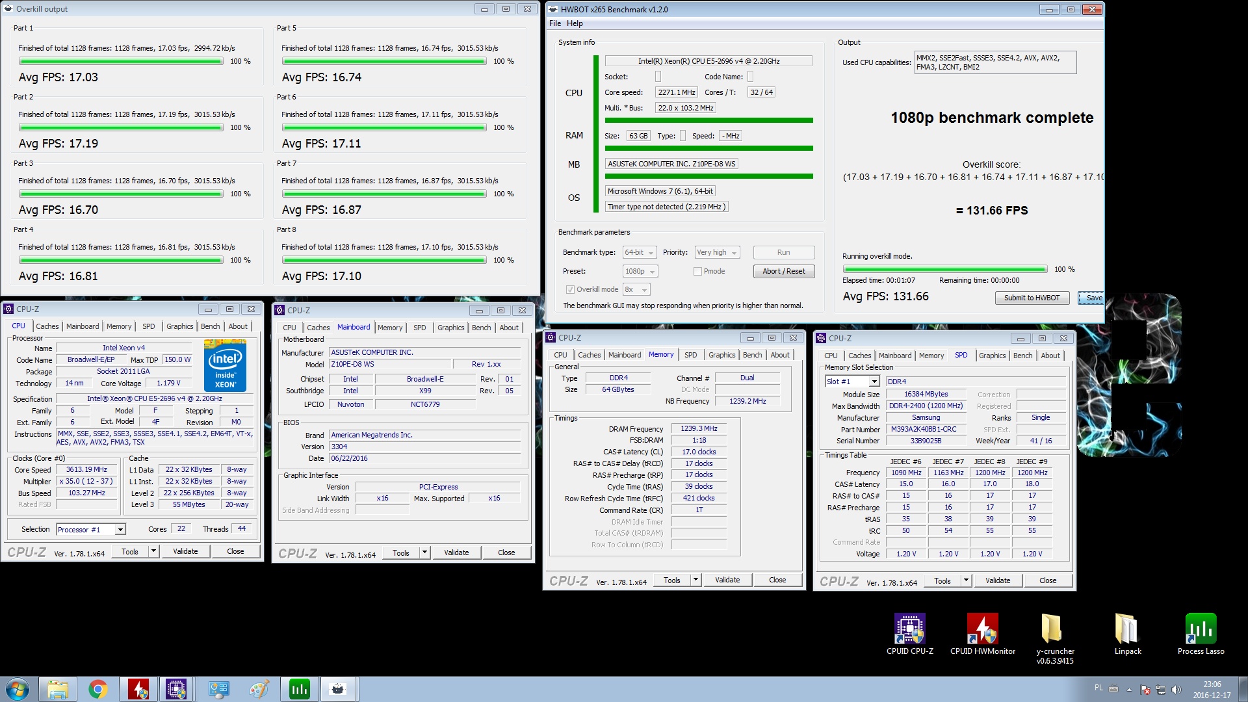Image resolution: width=1248 pixels, height=702 pixels.
Task: Click Tools button in CPU-Z Memory window
Action: (672, 580)
